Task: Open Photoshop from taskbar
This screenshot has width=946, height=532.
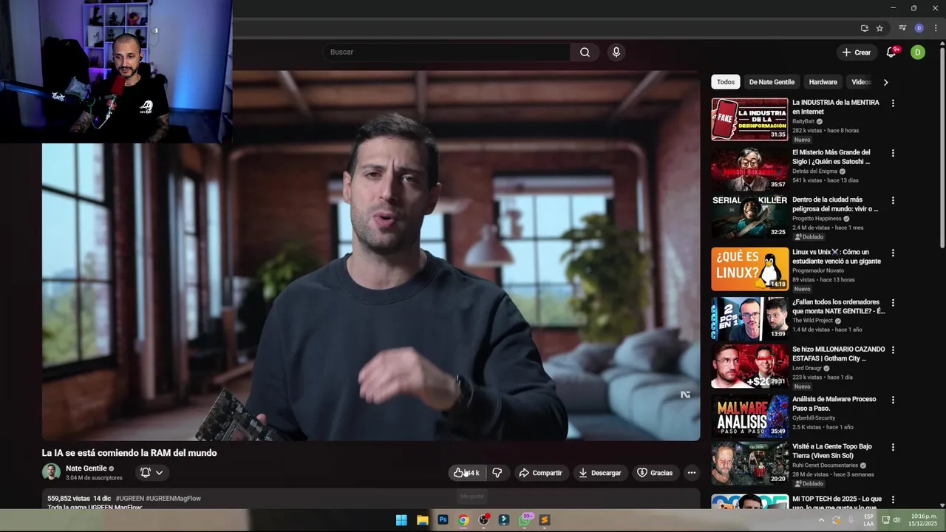Action: 443,520
